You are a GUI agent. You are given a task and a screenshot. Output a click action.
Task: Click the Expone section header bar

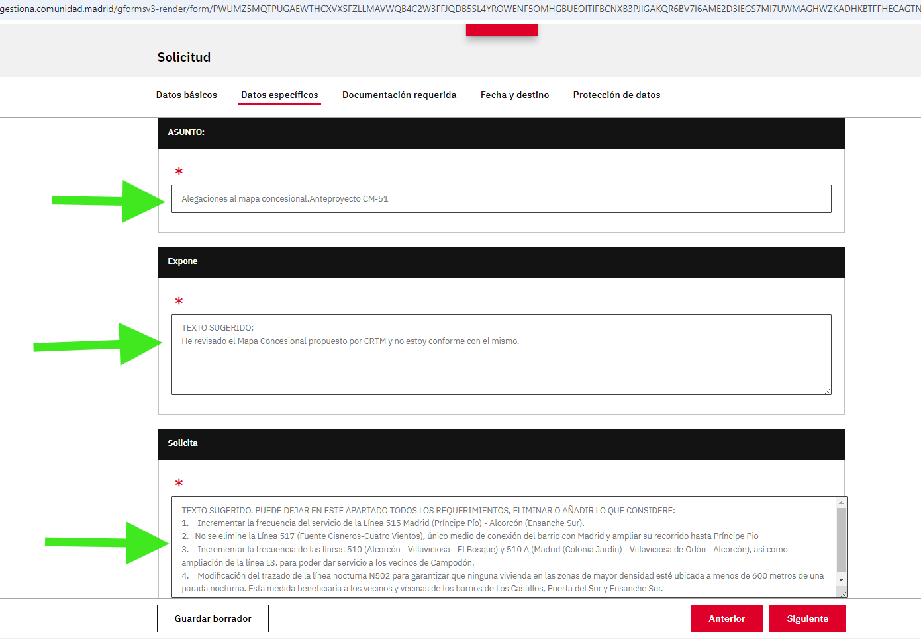point(501,262)
